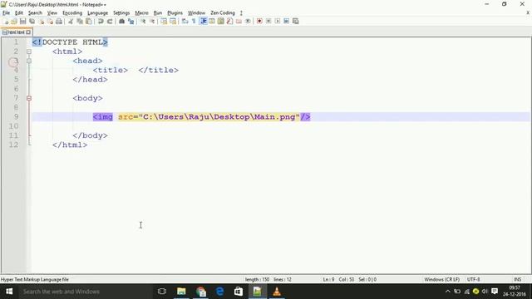Open the Zen Coding menu
Screen dimensions: 532x299
pyautogui.click(x=223, y=13)
